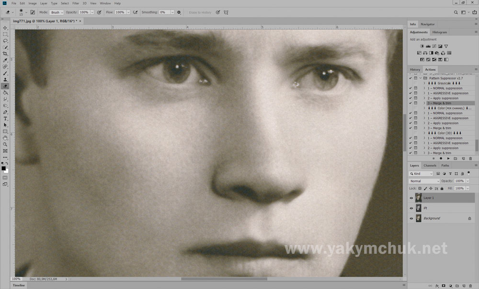Play the selected action

click(448, 159)
